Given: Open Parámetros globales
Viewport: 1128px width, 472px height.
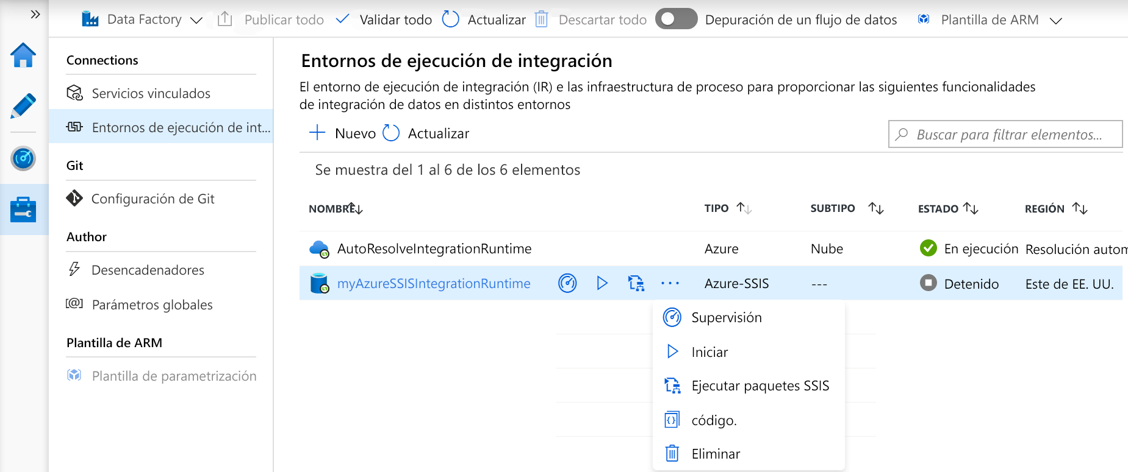Looking at the screenshot, I should 152,305.
